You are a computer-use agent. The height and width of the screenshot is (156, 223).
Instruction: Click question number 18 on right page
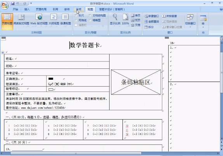[171, 43]
